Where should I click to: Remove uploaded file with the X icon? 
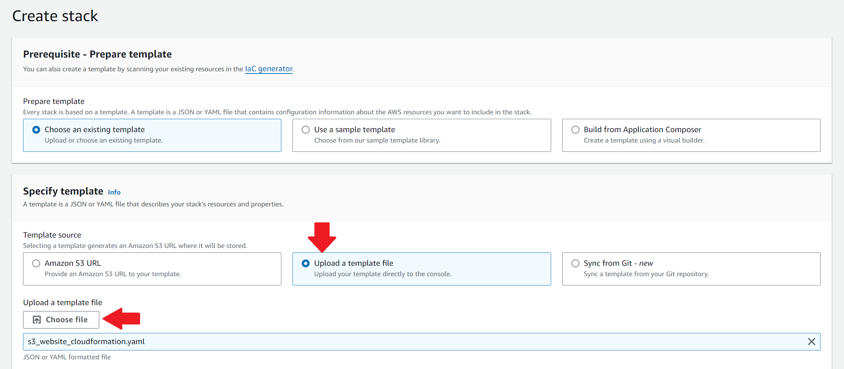[811, 342]
